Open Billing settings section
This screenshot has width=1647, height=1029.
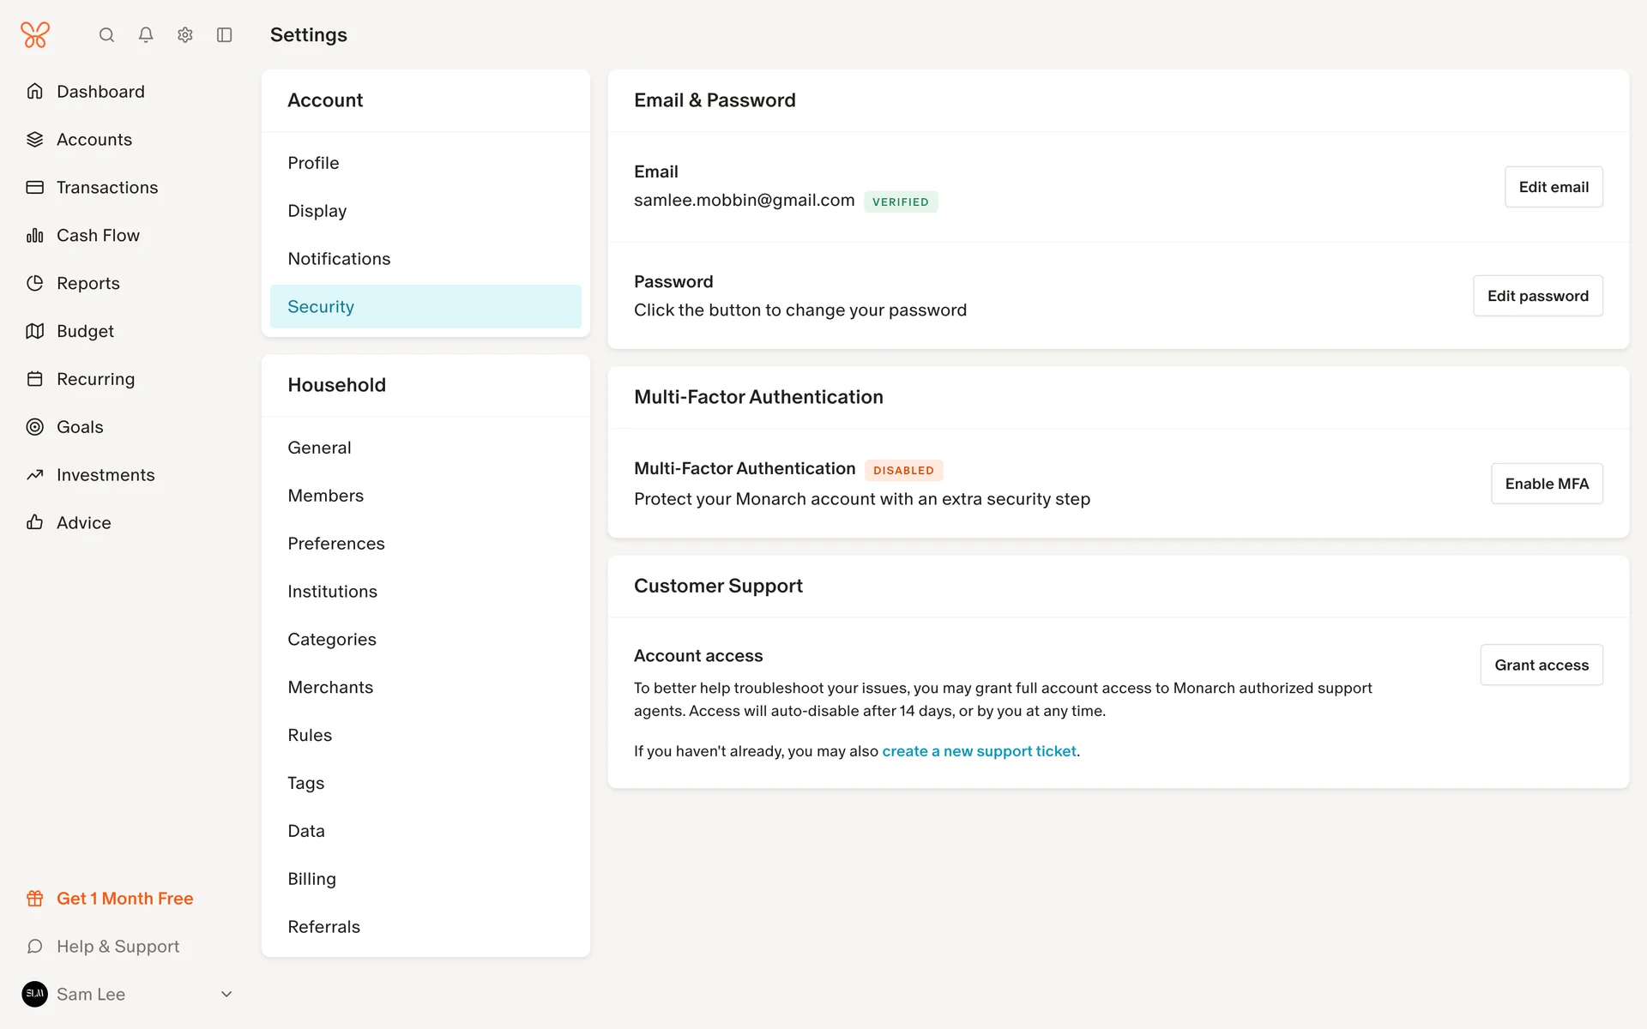[311, 879]
